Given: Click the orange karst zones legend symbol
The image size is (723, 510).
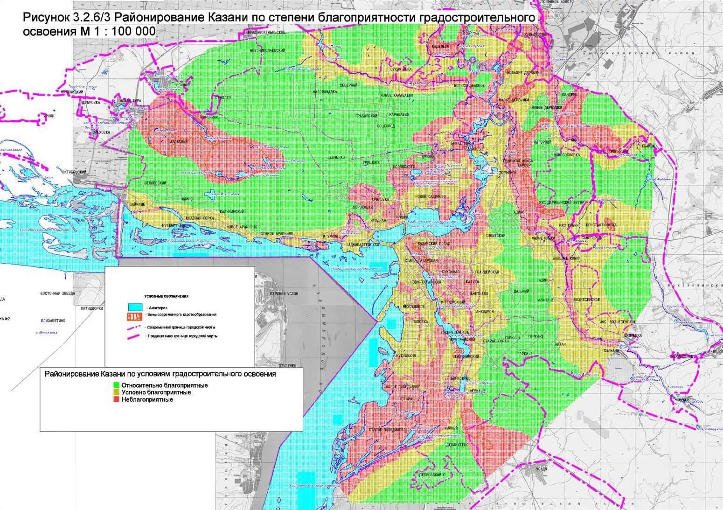Looking at the screenshot, I should 135,316.
